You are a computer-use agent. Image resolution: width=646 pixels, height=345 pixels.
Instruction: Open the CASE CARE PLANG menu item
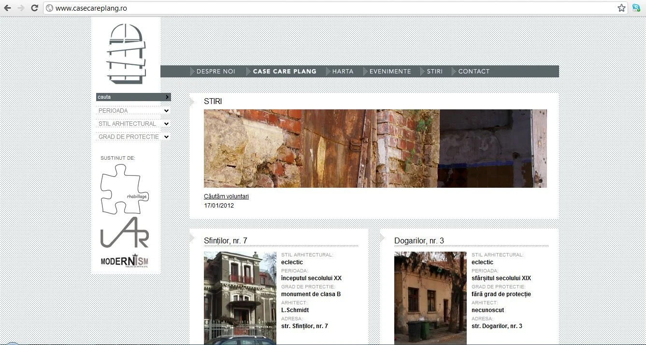click(285, 72)
